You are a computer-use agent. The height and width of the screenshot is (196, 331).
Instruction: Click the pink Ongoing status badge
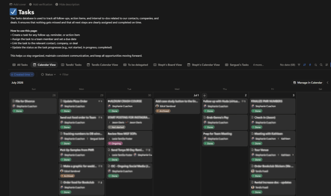(115, 143)
